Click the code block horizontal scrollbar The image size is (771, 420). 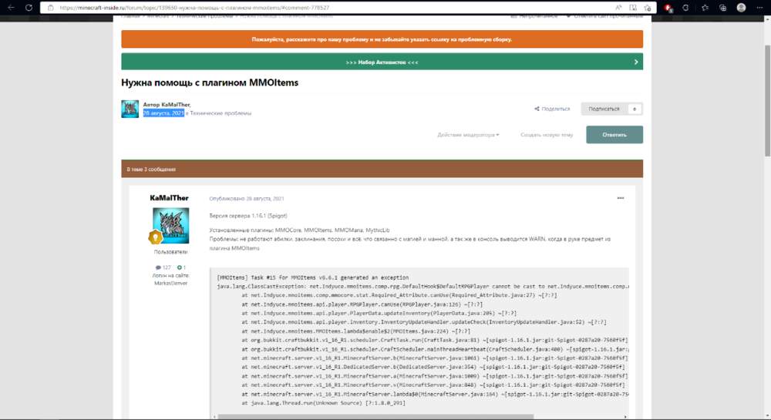pyautogui.click(x=375, y=417)
